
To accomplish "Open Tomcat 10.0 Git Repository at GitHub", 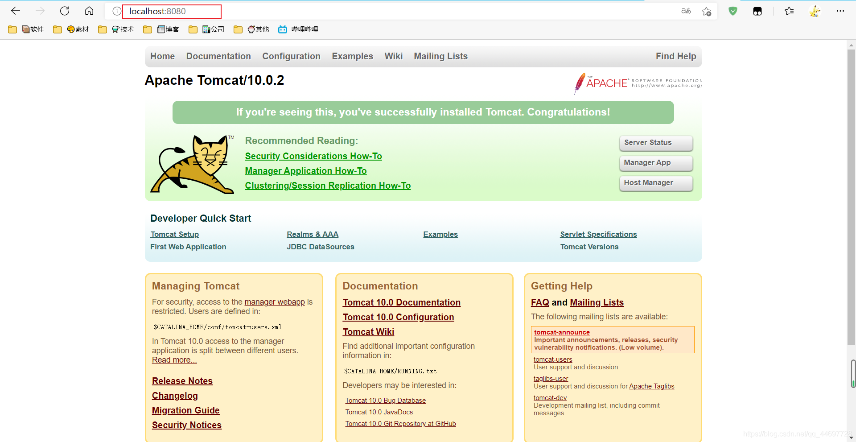I will [401, 424].
